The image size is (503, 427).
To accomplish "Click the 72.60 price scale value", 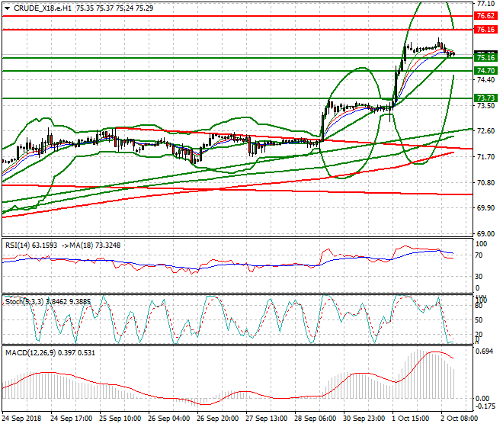I will (x=485, y=131).
